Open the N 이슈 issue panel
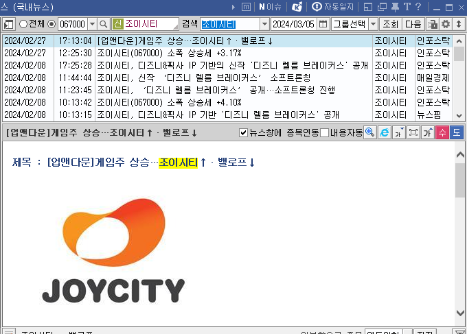Image resolution: width=467 pixels, height=334 pixels. pos(270,7)
